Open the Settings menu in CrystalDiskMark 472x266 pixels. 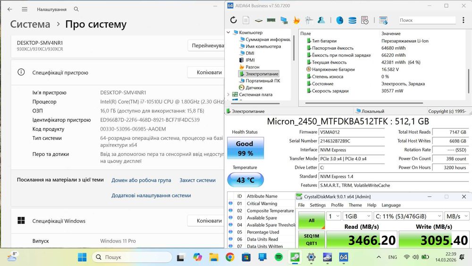tap(318, 205)
